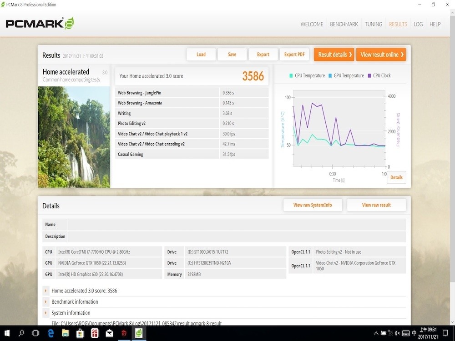Viewport: 455px width, 341px height.
Task: Open the Mail app on taskbar
Action: click(x=109, y=333)
